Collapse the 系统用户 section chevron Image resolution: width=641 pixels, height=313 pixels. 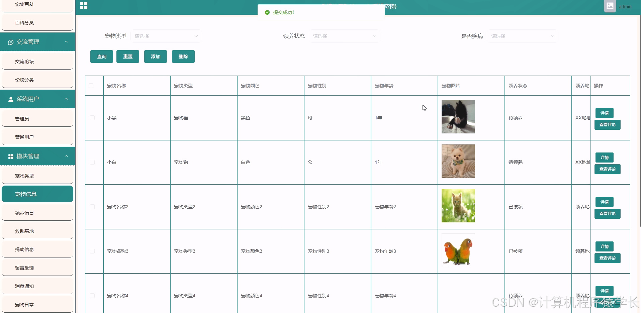(x=66, y=99)
